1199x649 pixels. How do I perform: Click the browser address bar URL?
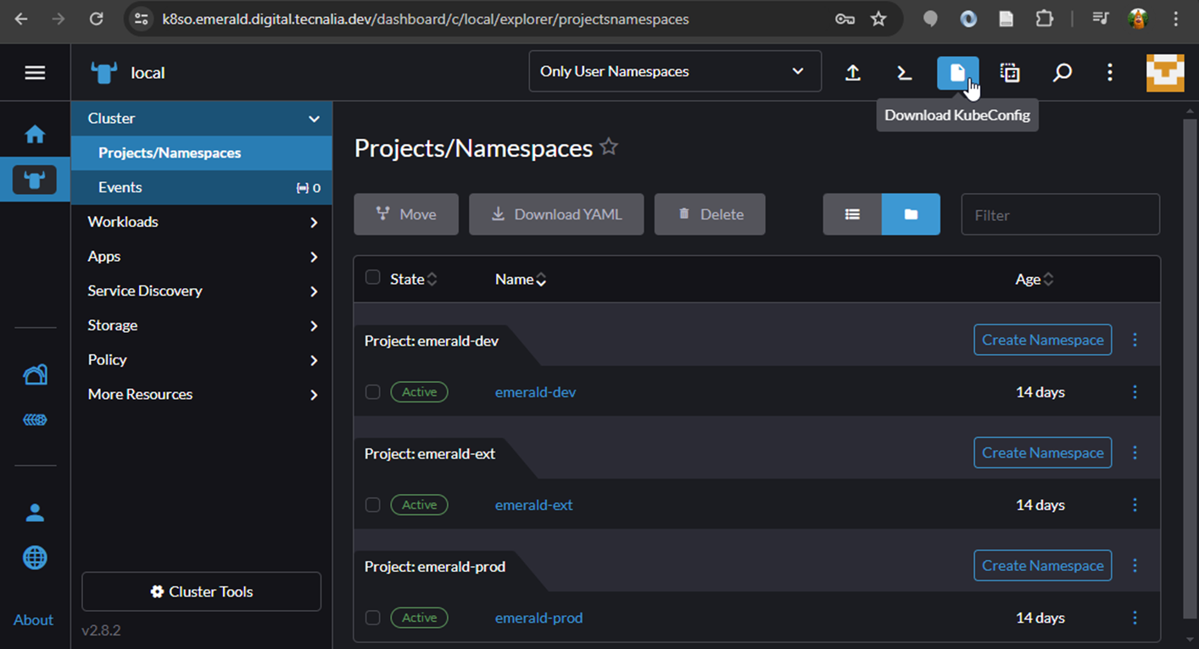[426, 19]
